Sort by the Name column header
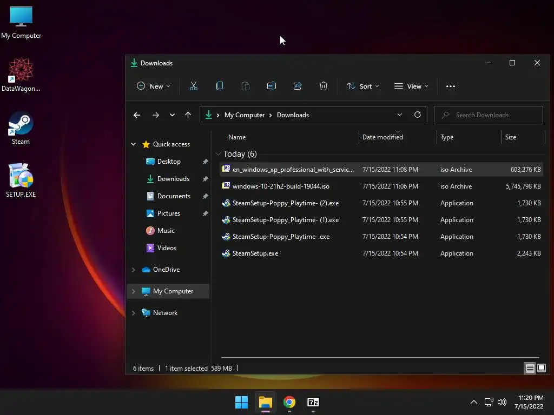Viewport: 554px width, 415px height. (x=237, y=137)
